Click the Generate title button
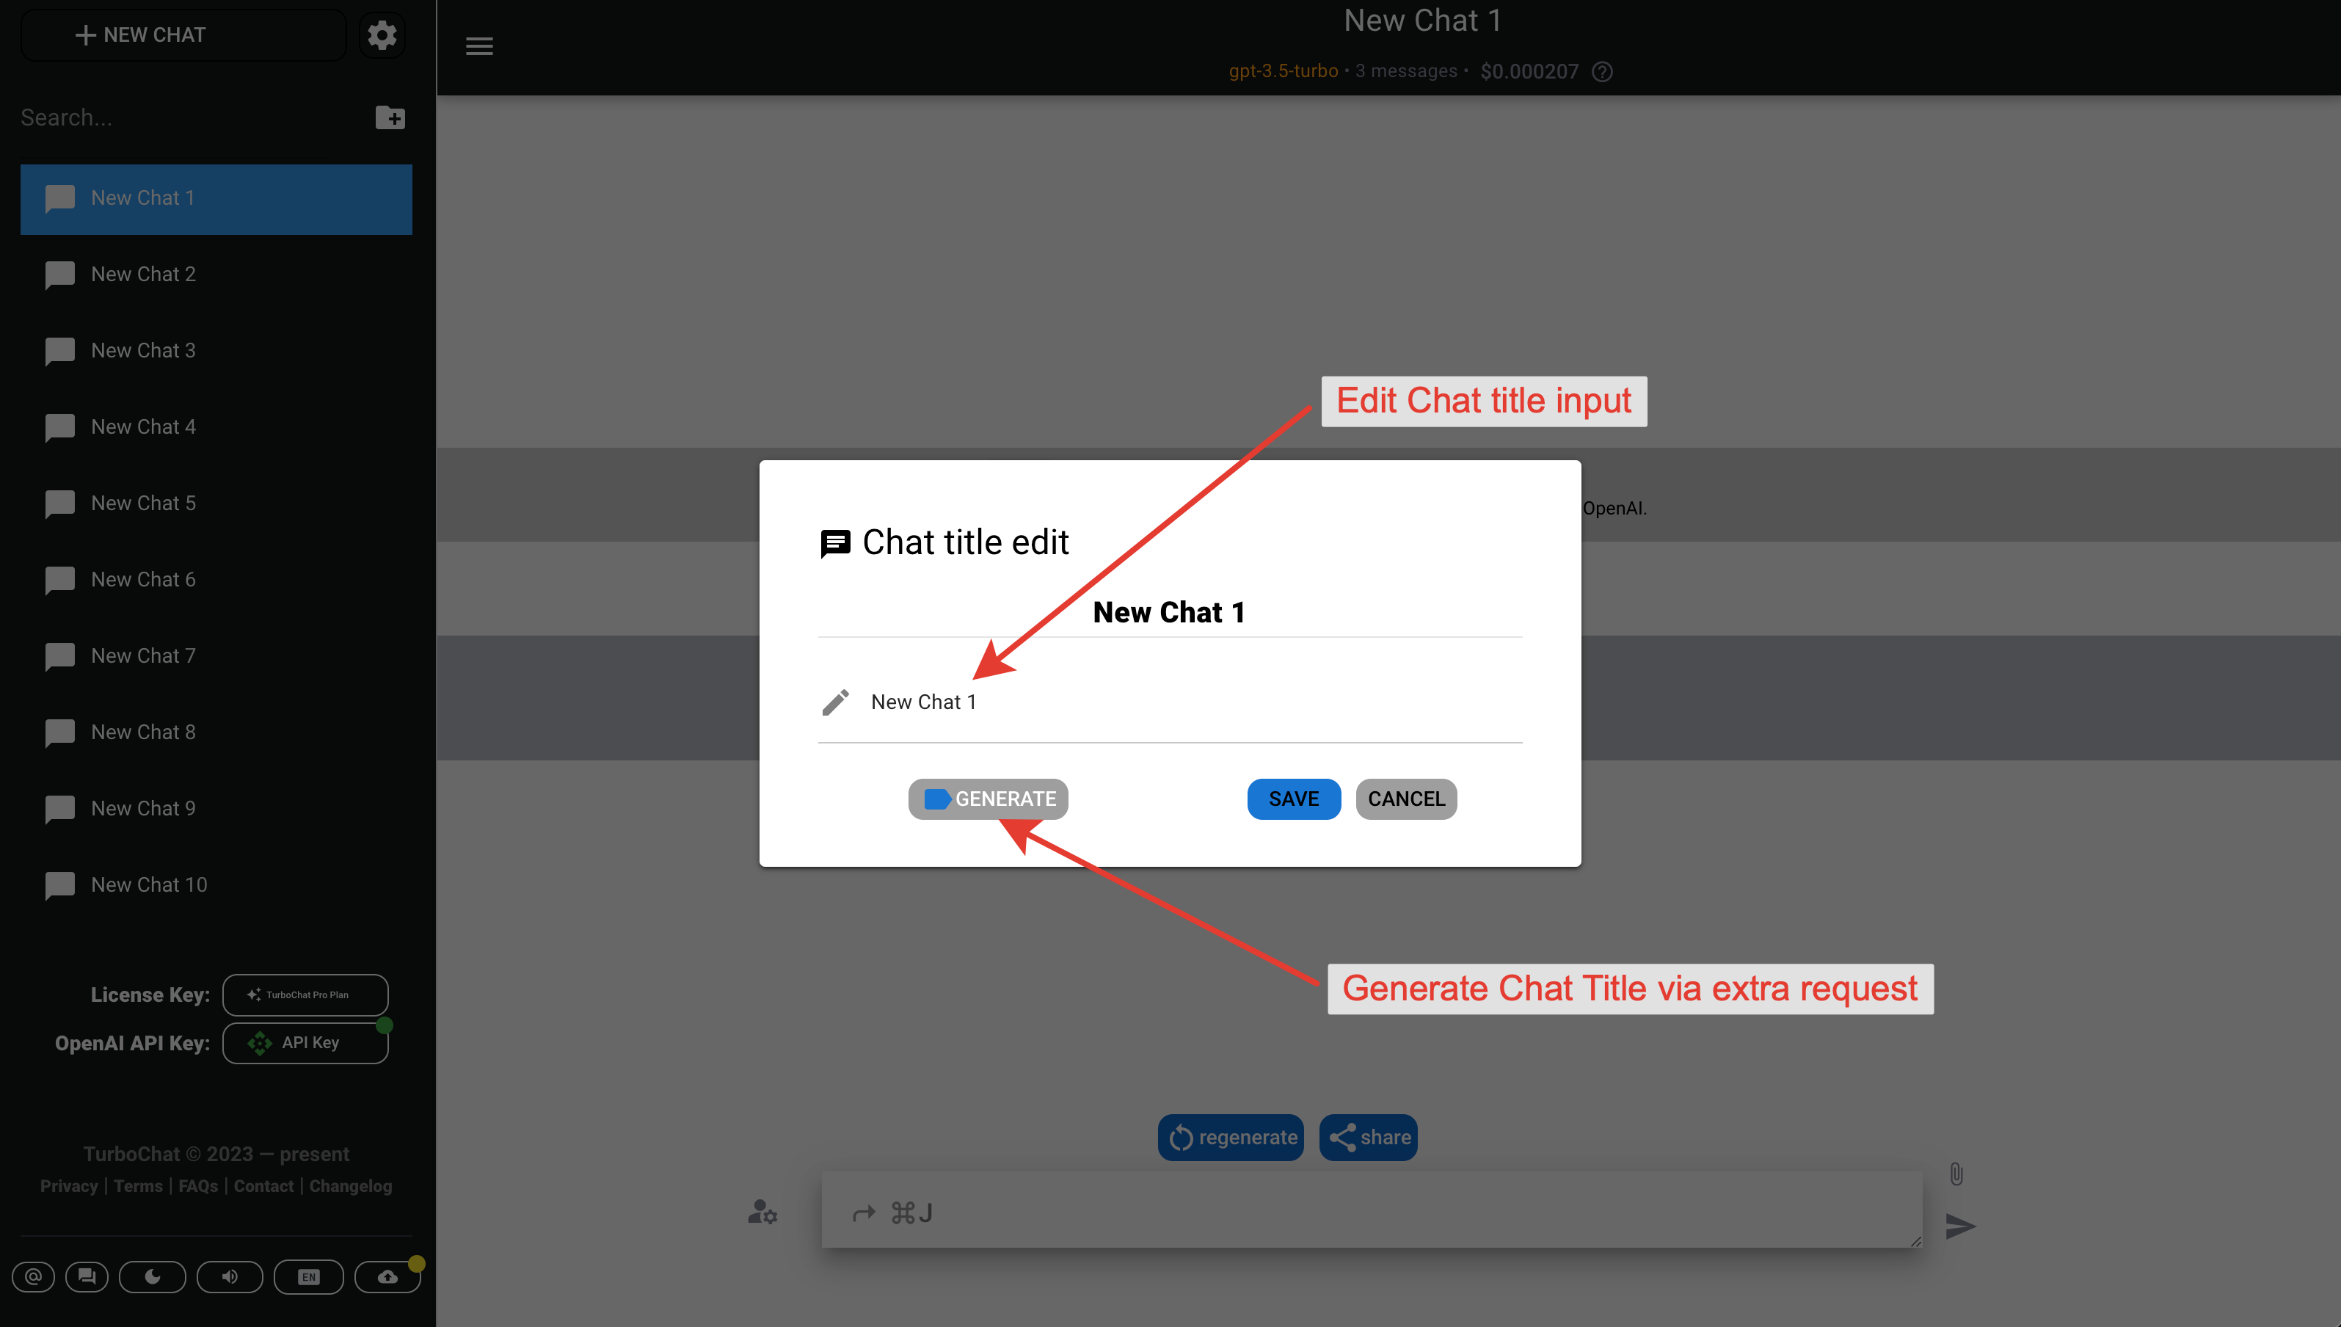The height and width of the screenshot is (1327, 2341). [988, 799]
